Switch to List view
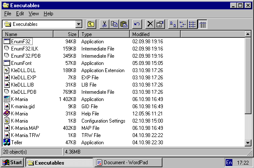254x168 pixels. (x=193, y=24)
